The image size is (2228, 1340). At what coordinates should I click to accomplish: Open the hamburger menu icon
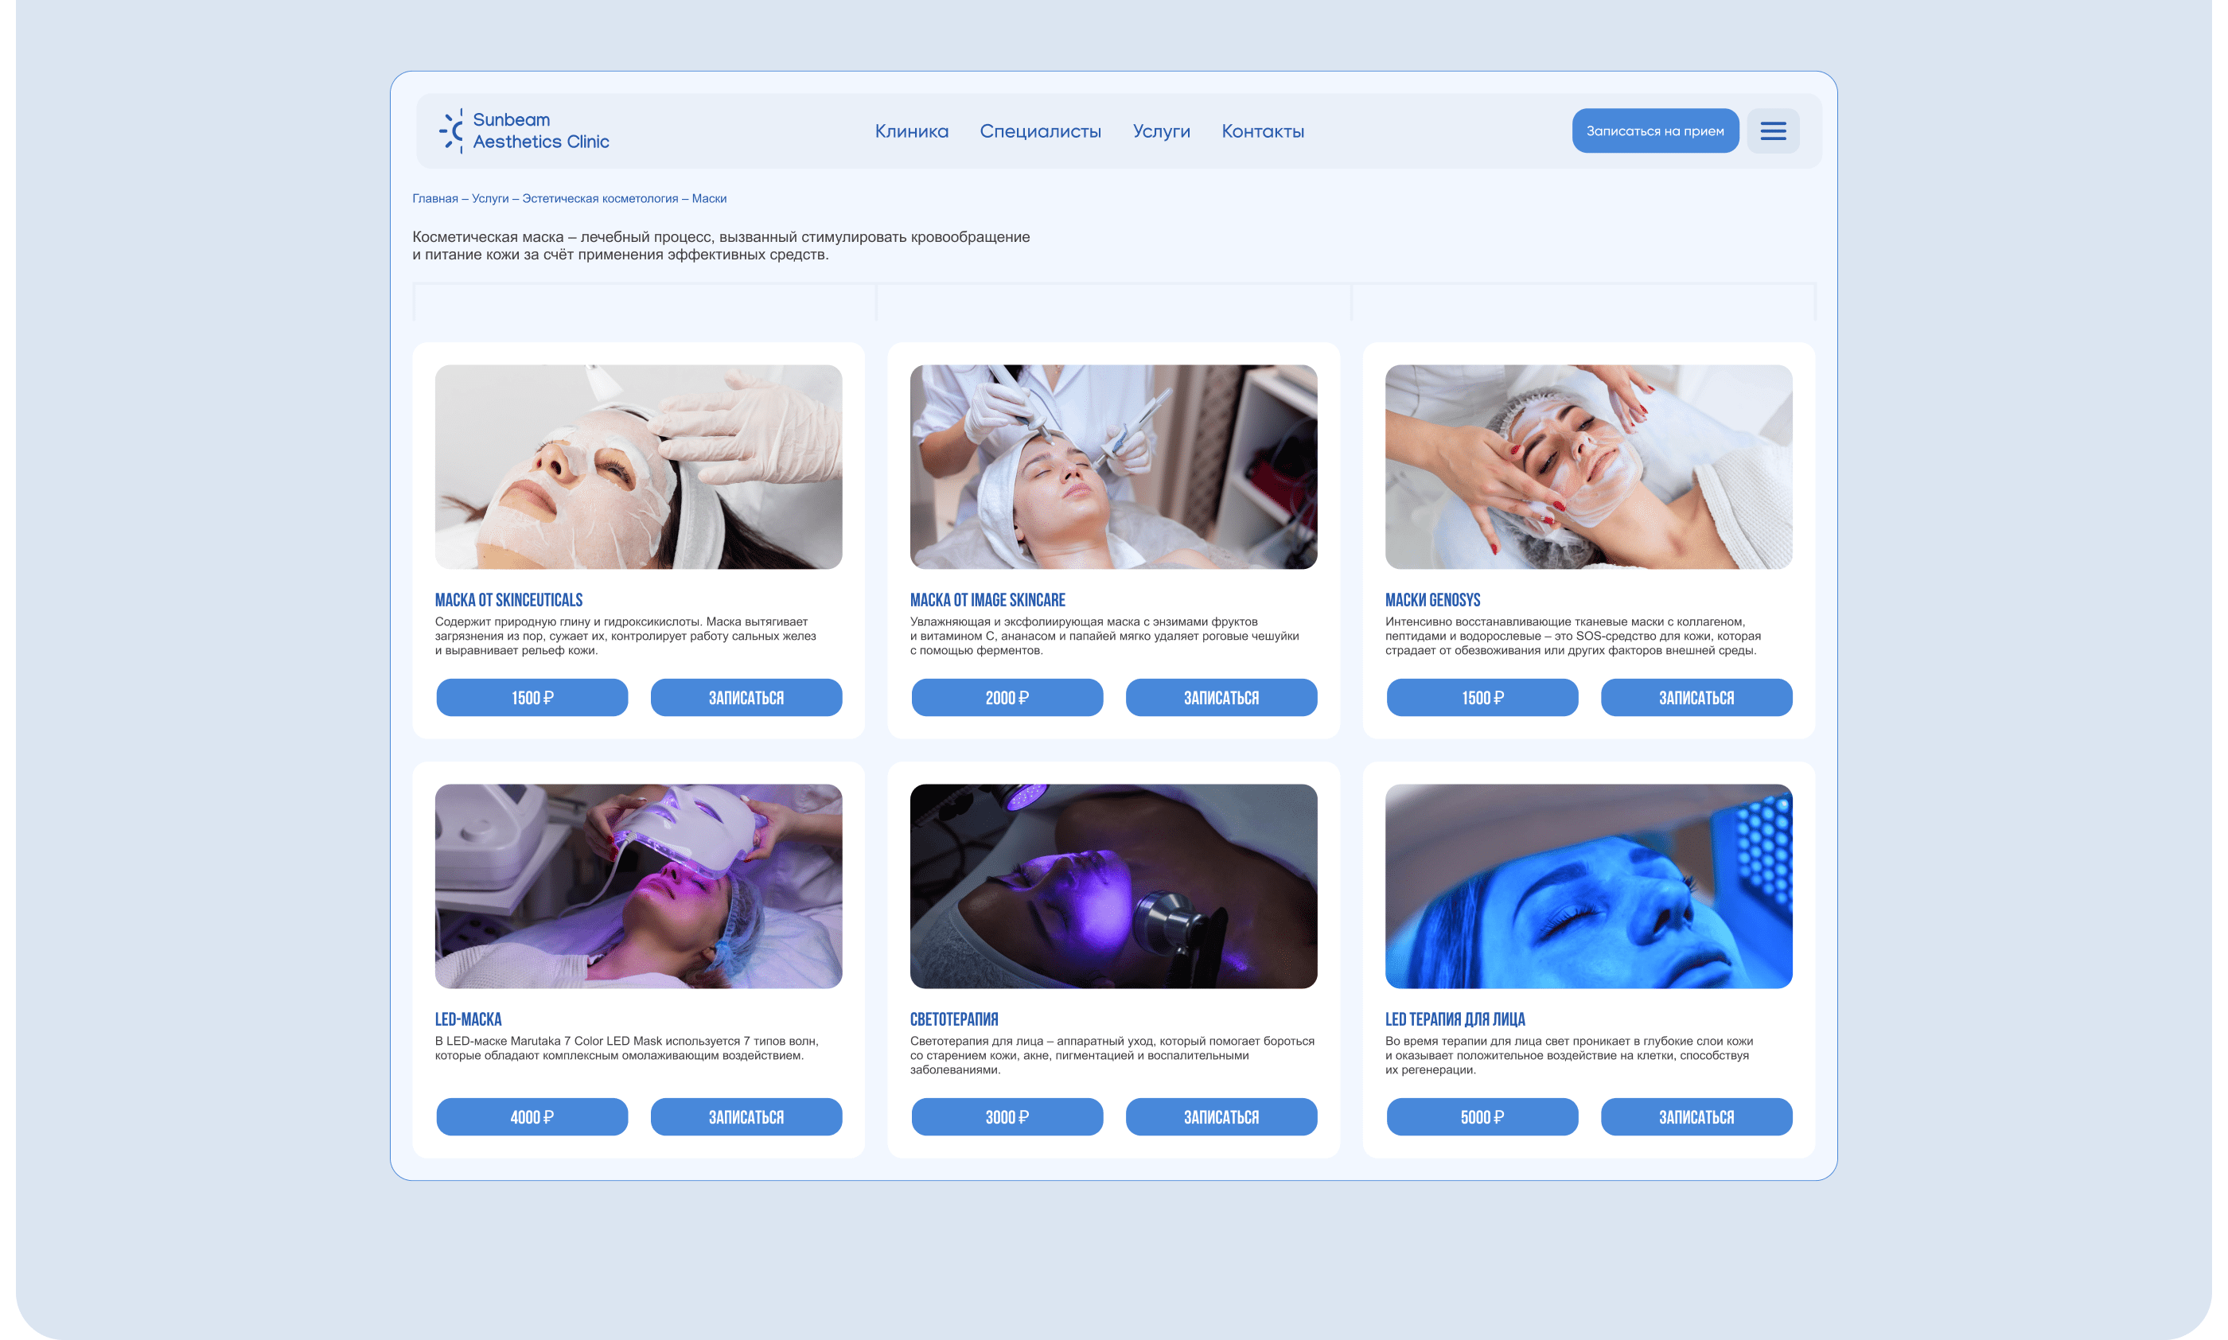click(x=1772, y=131)
